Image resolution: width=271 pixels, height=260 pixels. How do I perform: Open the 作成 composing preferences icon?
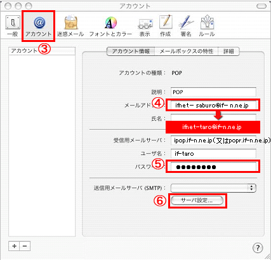[166, 26]
